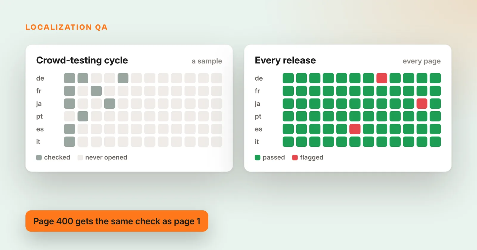Click the red flagged cell in Every release ja row

coord(422,104)
